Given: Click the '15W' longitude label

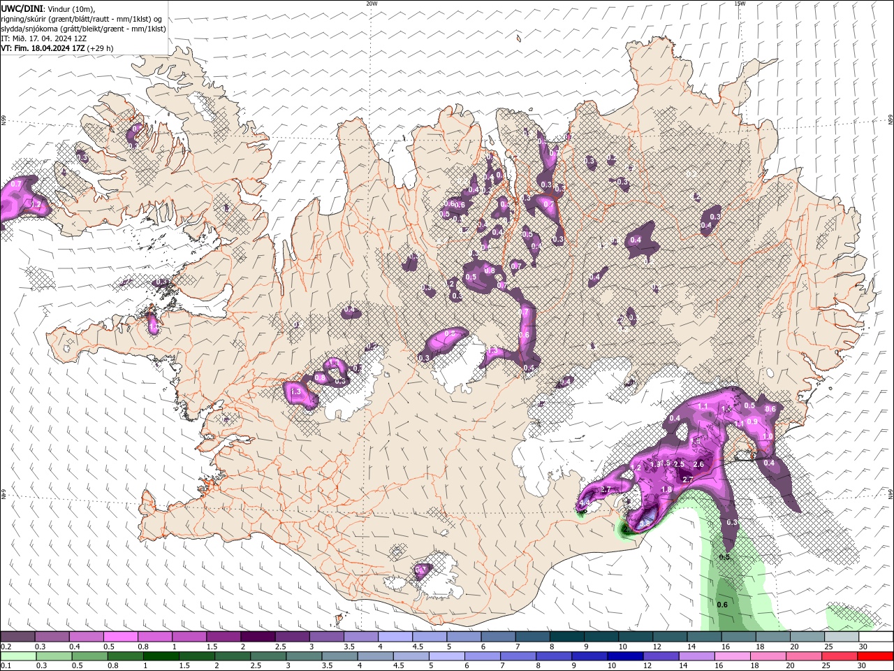Looking at the screenshot, I should 740,3.
